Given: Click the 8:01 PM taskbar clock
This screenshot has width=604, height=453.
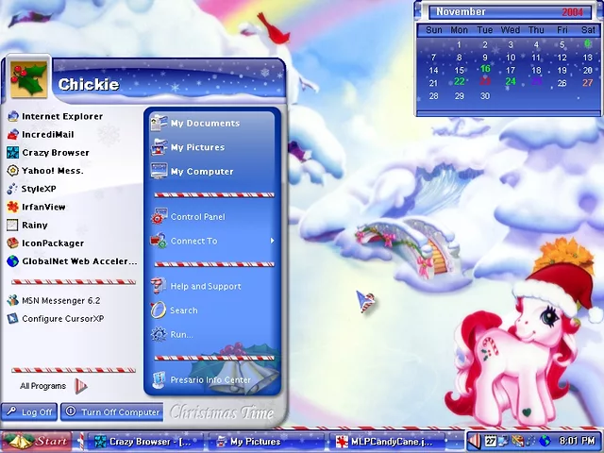Looking at the screenshot, I should [577, 441].
